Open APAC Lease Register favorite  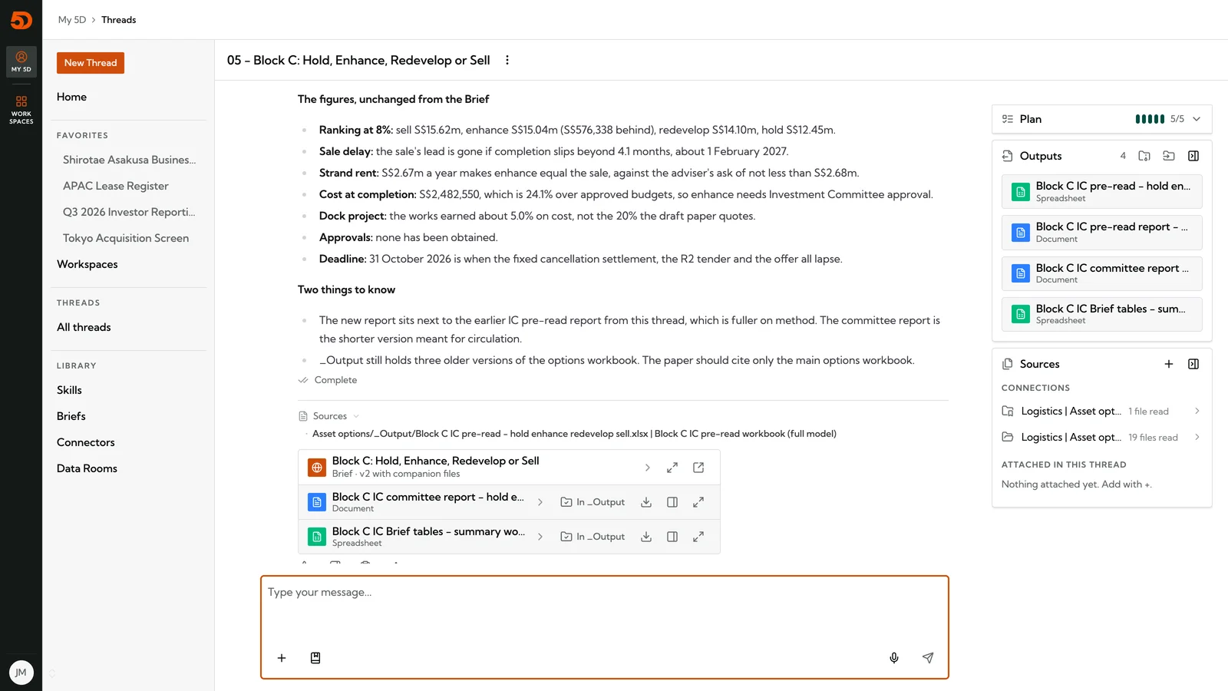point(116,186)
